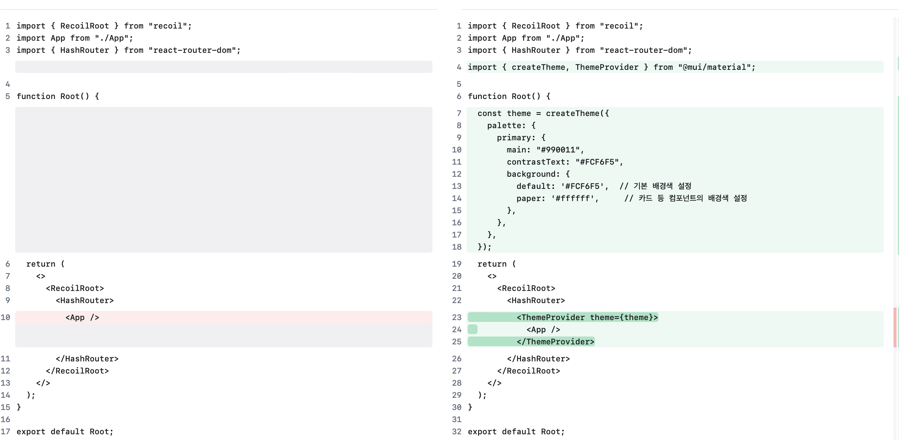Click the empty gray placeholder block in left pane
Image resolution: width=899 pixels, height=444 pixels.
(223, 179)
